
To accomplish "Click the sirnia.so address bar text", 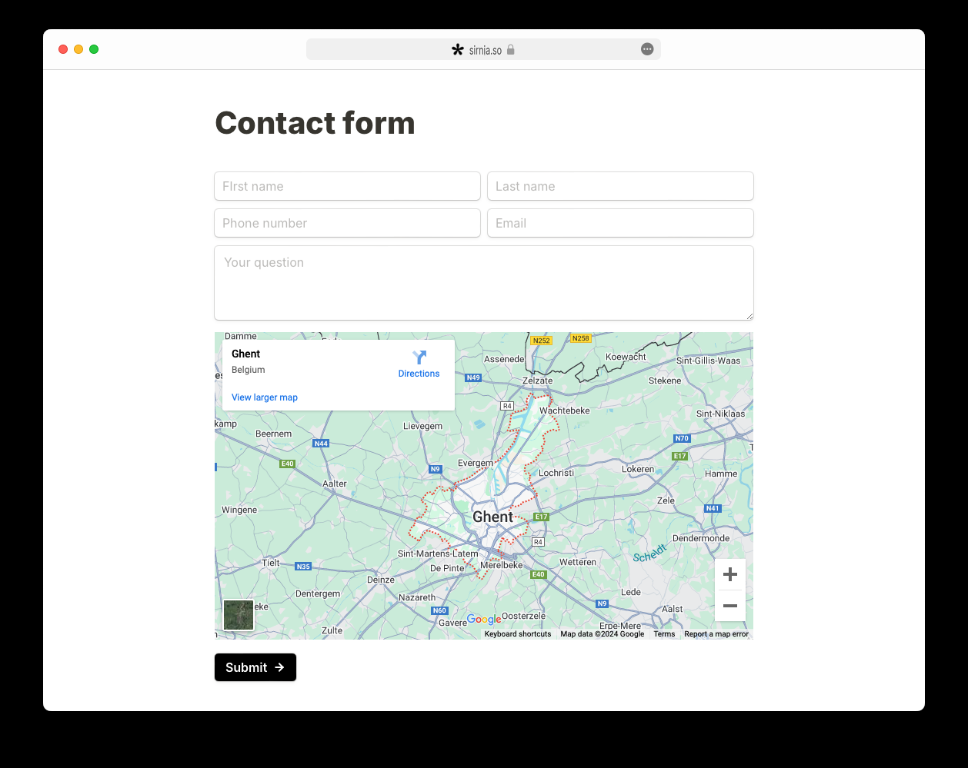I will pos(486,50).
